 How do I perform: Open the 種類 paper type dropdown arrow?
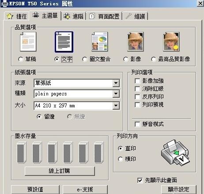116,94
